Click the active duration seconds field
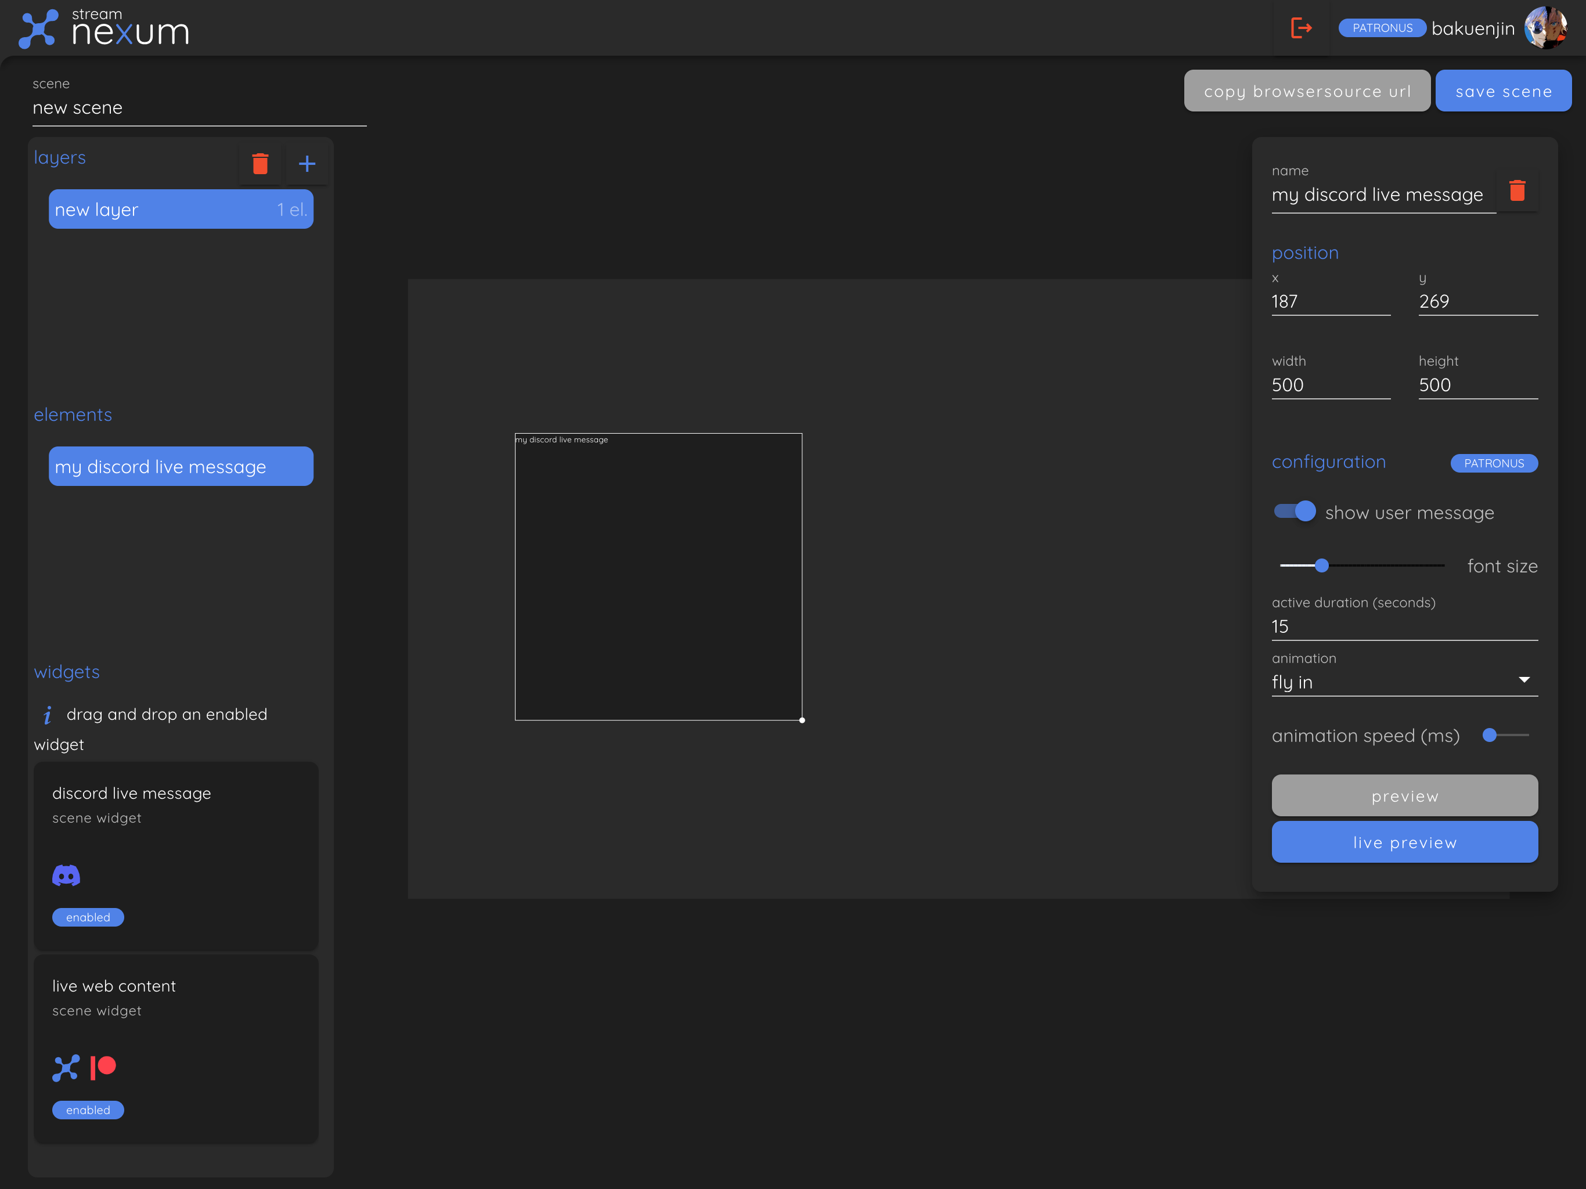The height and width of the screenshot is (1189, 1586). [x=1404, y=626]
